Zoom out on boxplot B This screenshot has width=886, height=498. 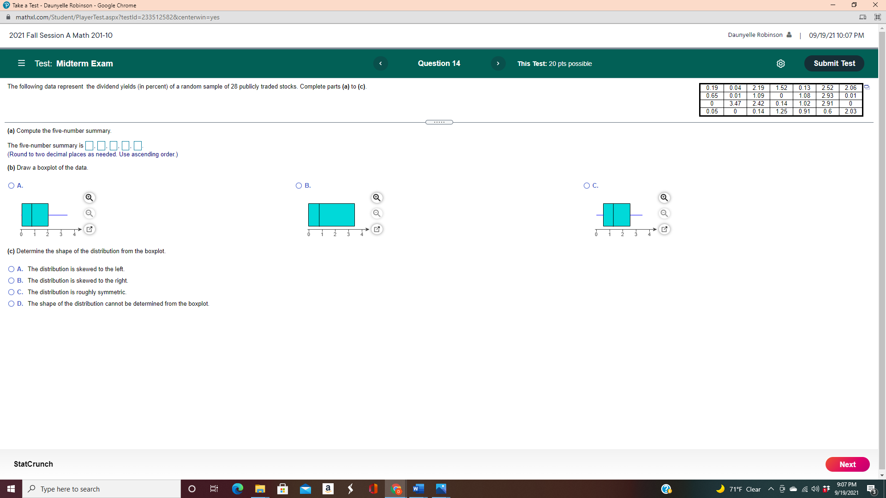[377, 213]
